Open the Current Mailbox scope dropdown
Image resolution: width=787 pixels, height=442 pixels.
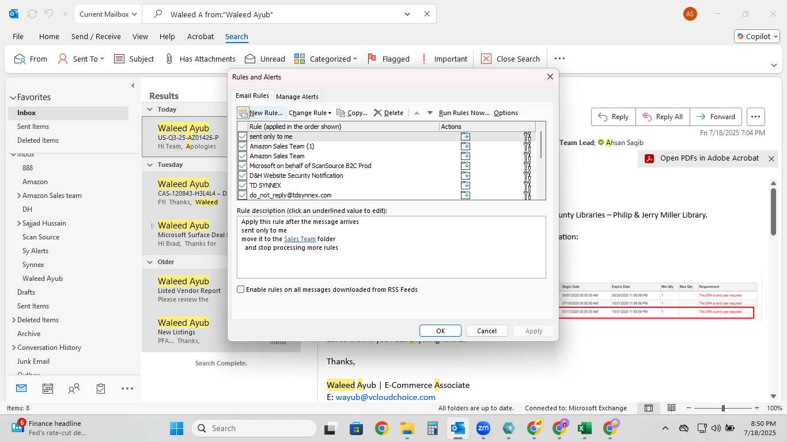point(108,14)
